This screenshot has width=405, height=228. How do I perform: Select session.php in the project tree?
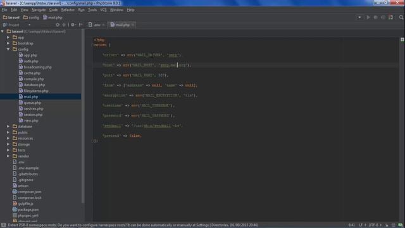tap(33, 115)
